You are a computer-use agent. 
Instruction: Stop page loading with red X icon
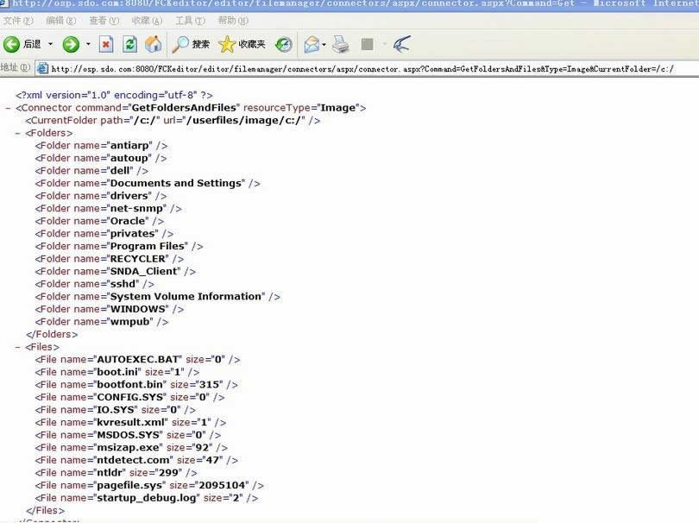pyautogui.click(x=106, y=44)
